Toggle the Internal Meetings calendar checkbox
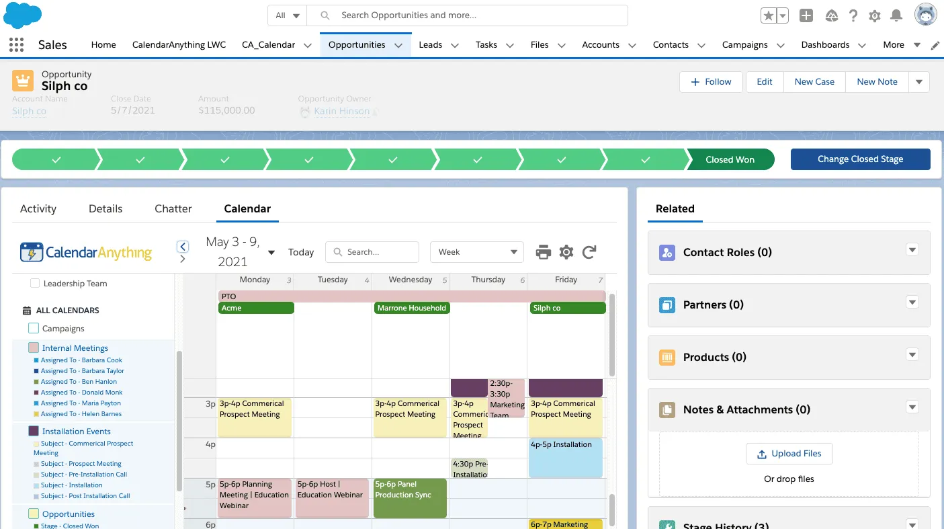This screenshot has height=529, width=944. [x=34, y=348]
